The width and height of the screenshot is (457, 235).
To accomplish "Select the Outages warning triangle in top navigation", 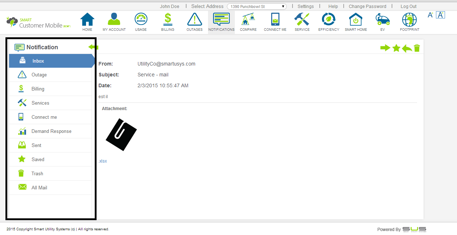I will coord(195,19).
